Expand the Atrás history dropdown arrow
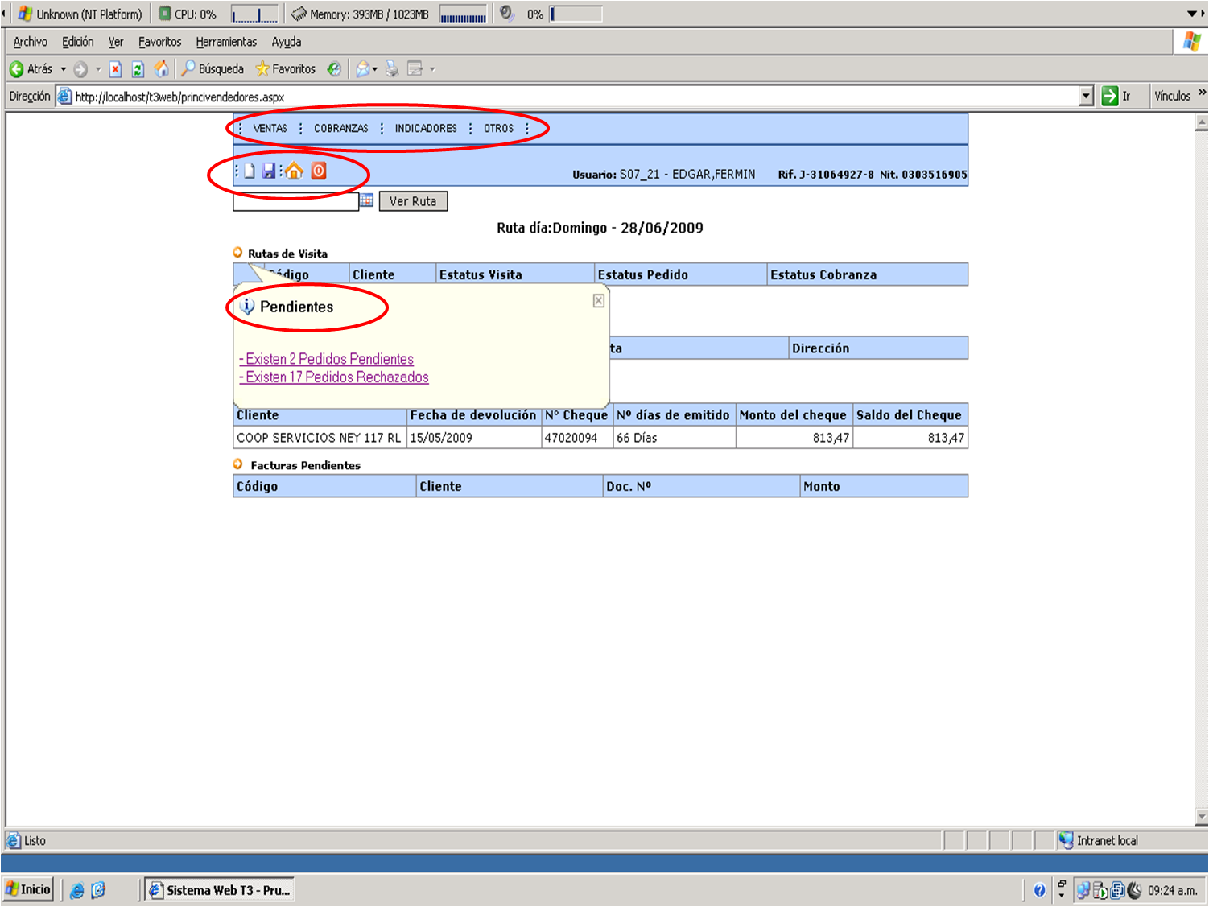This screenshot has width=1209, height=907. tap(64, 69)
